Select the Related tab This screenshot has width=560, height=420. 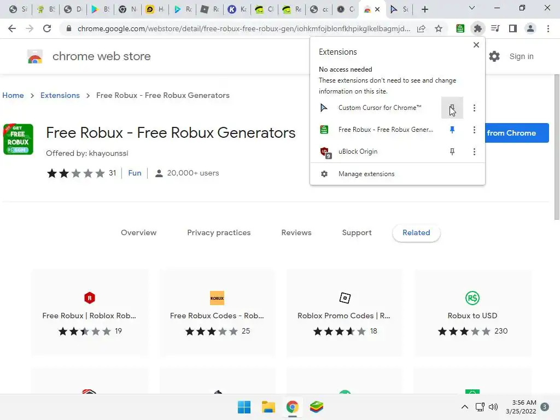pos(416,232)
